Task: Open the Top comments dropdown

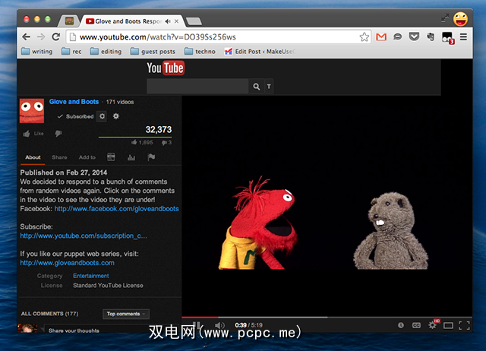Action: coord(126,314)
